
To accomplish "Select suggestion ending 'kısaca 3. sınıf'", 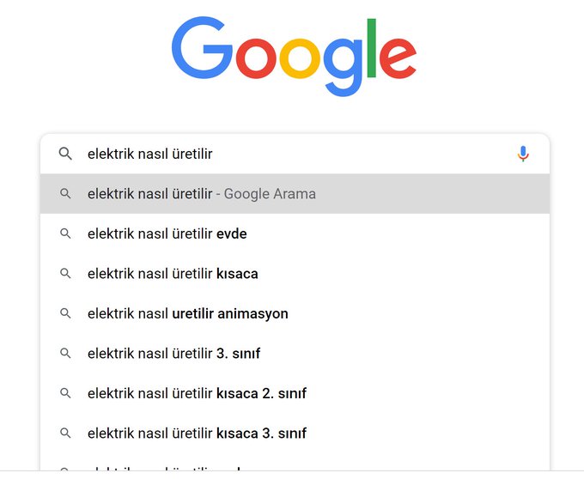I will tap(295, 433).
